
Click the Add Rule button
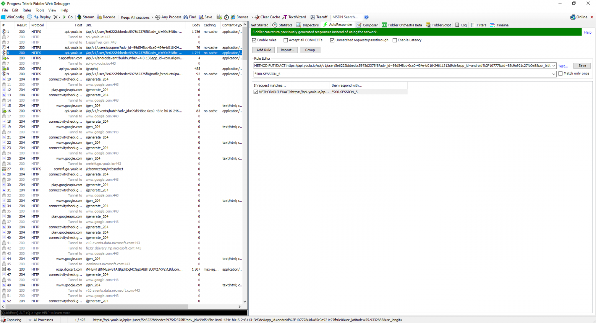pos(264,50)
